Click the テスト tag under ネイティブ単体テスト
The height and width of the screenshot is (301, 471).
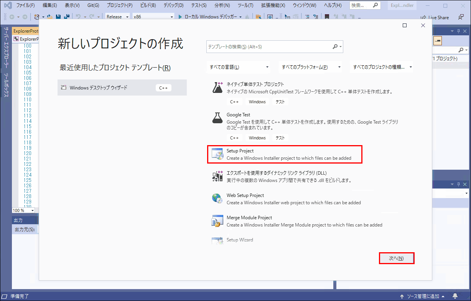280,102
